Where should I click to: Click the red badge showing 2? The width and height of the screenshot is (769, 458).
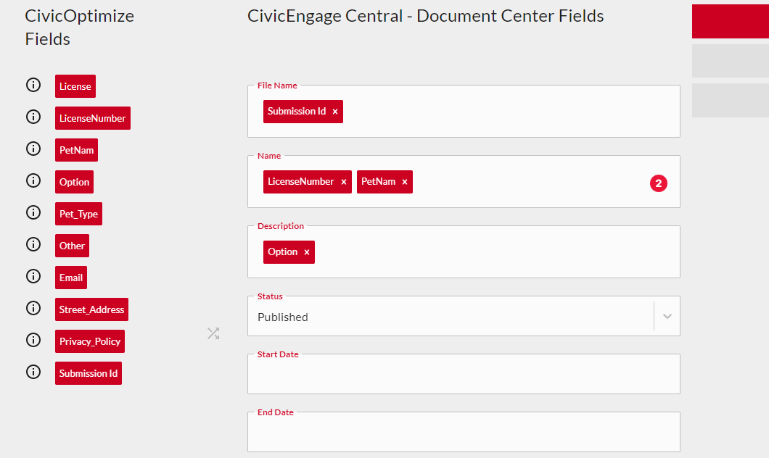[x=658, y=183]
